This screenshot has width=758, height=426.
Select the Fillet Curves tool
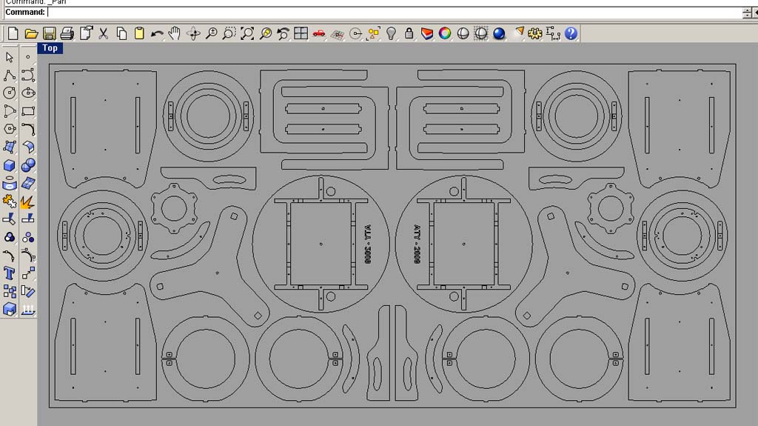tap(28, 129)
